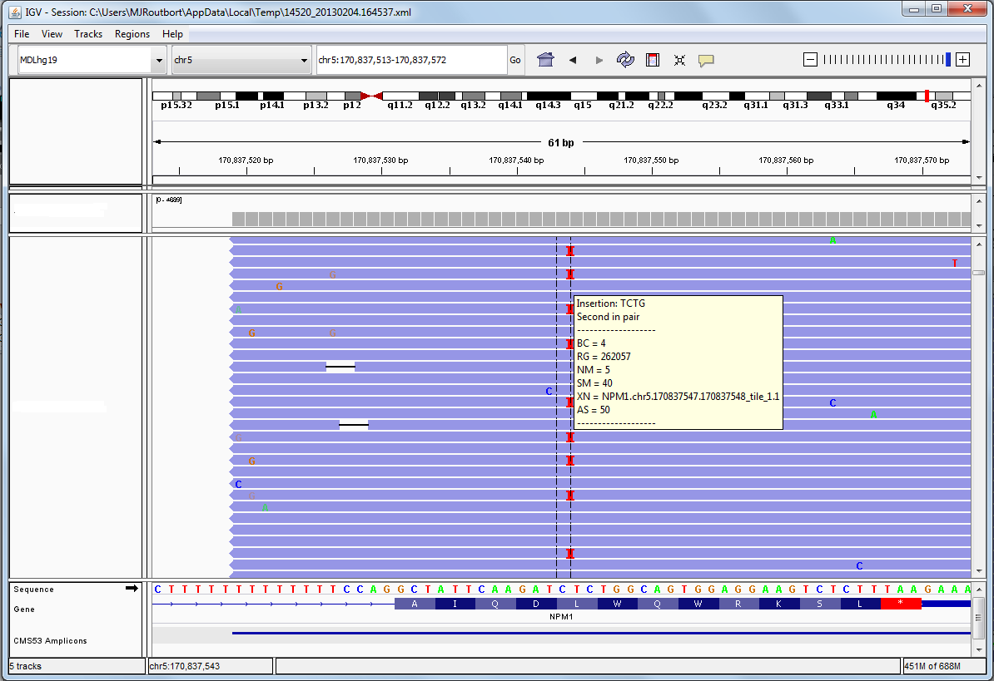This screenshot has height=681, width=994.
Task: Click the ideogram panel scroll up arrow
Action: tap(979, 86)
